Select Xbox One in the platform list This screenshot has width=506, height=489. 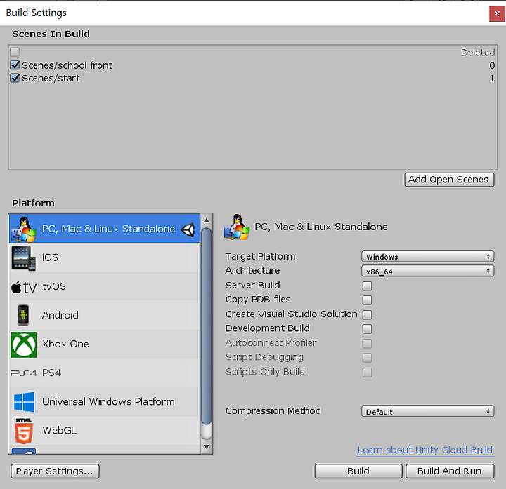[105, 344]
